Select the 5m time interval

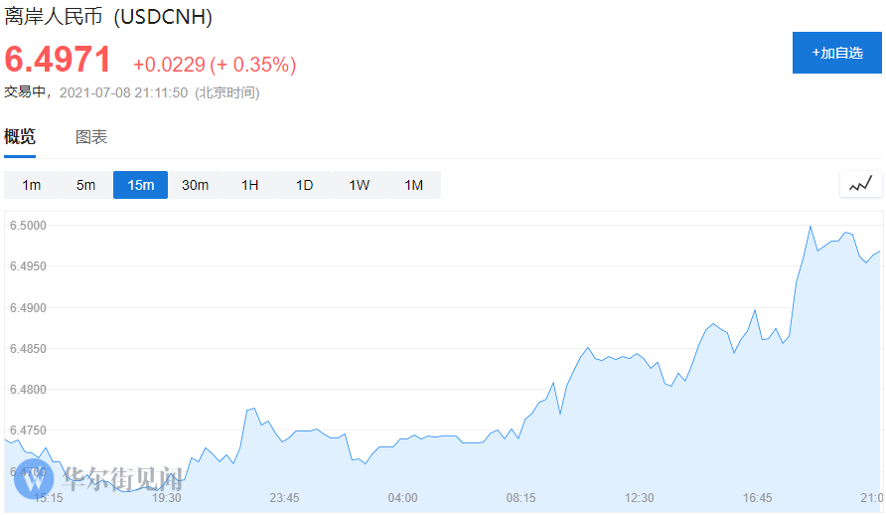[x=86, y=185]
